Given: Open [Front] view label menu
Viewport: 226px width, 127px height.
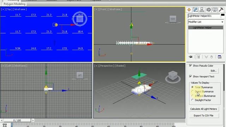Looking at the screenshot, I should pyautogui.click(x=103, y=10).
